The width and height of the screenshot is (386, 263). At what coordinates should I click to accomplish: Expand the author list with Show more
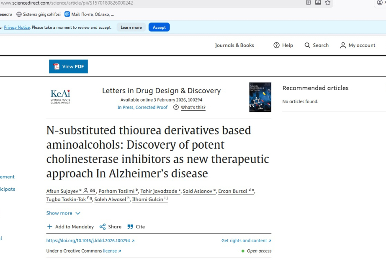tap(63, 213)
